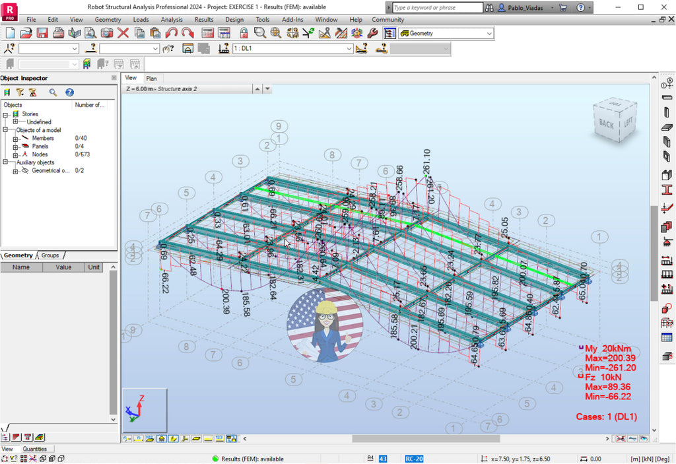Open the Screen Capture camera icon
The height and width of the screenshot is (464, 676).
pos(106,34)
